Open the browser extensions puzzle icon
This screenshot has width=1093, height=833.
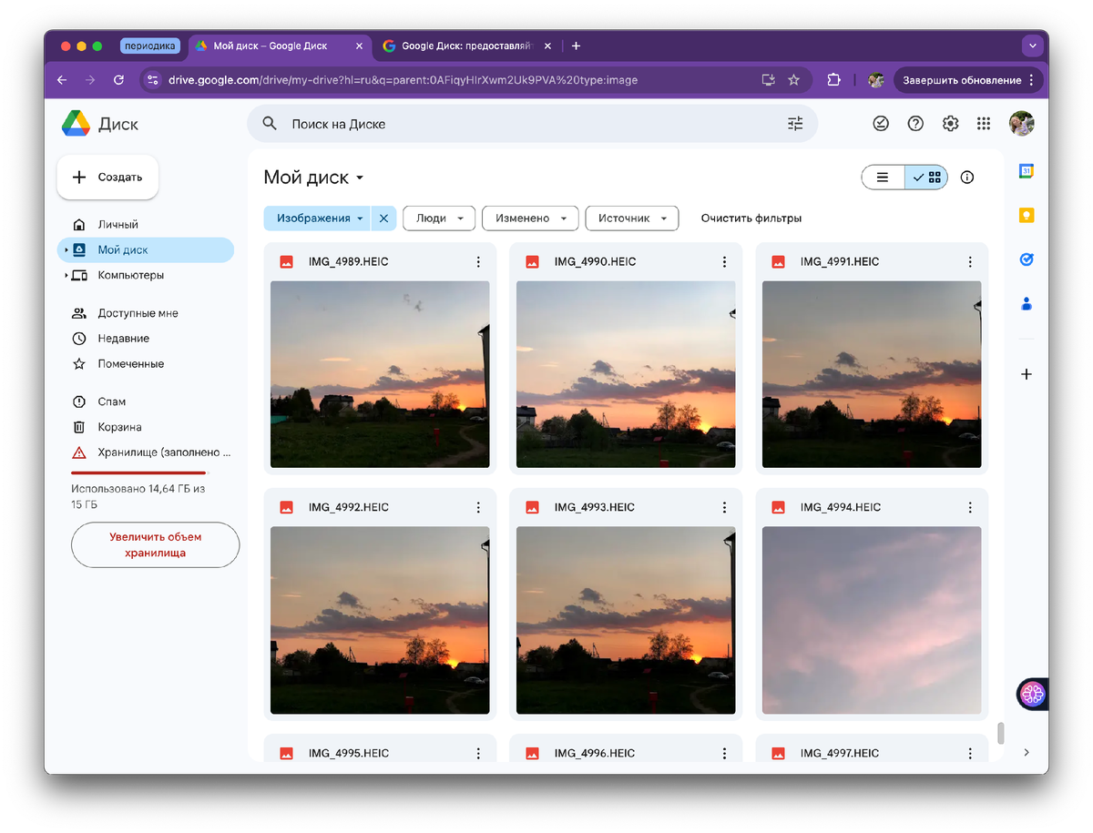tap(833, 80)
